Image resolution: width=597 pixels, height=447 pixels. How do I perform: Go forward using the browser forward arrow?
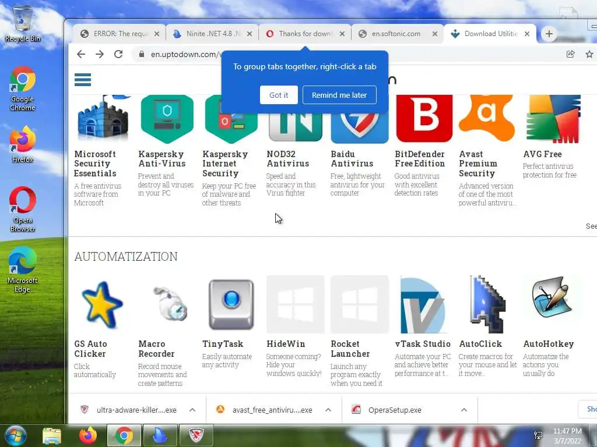click(x=100, y=54)
